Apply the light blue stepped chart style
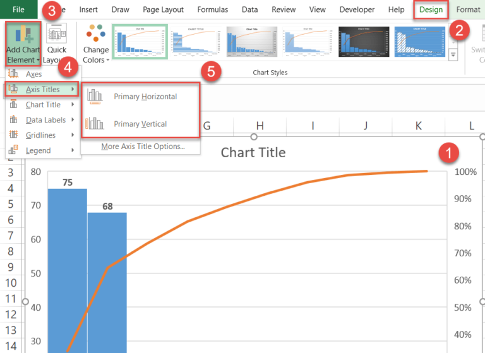Image resolution: width=485 pixels, height=353 pixels. point(308,42)
